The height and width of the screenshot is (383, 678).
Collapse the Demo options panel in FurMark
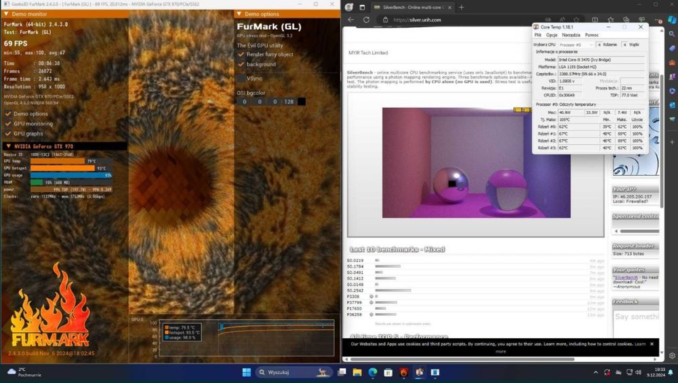click(239, 14)
